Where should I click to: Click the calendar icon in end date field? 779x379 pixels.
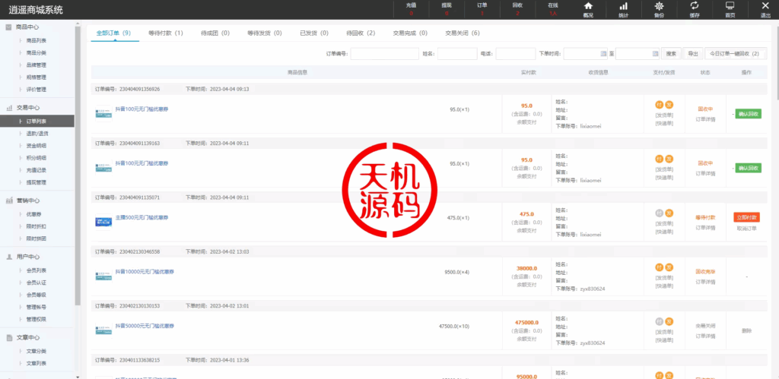click(653, 54)
